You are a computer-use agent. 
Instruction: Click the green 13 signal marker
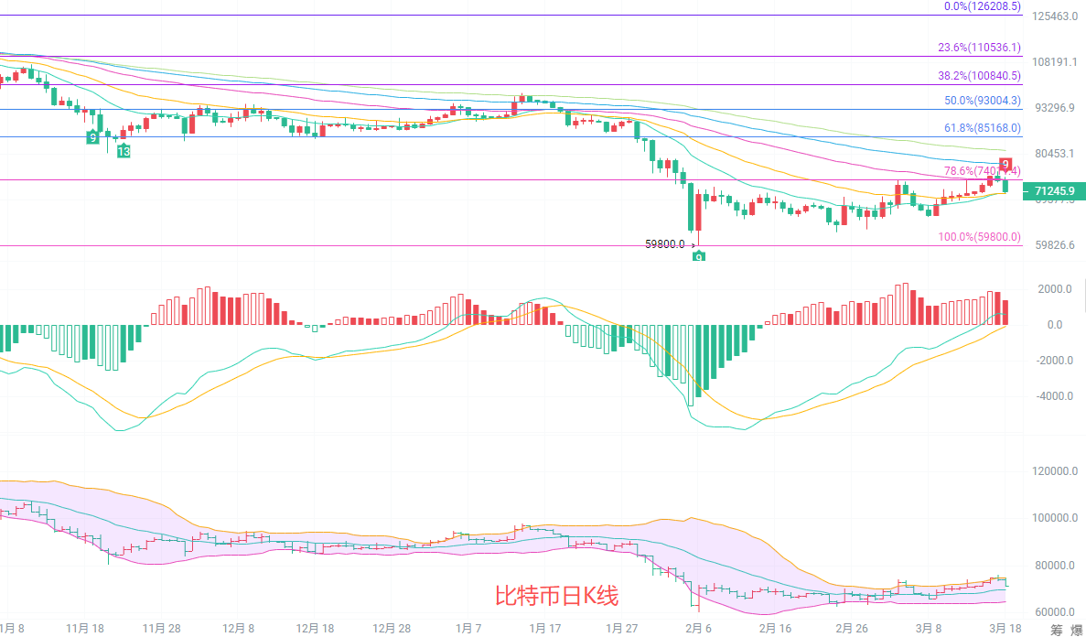pyautogui.click(x=123, y=151)
